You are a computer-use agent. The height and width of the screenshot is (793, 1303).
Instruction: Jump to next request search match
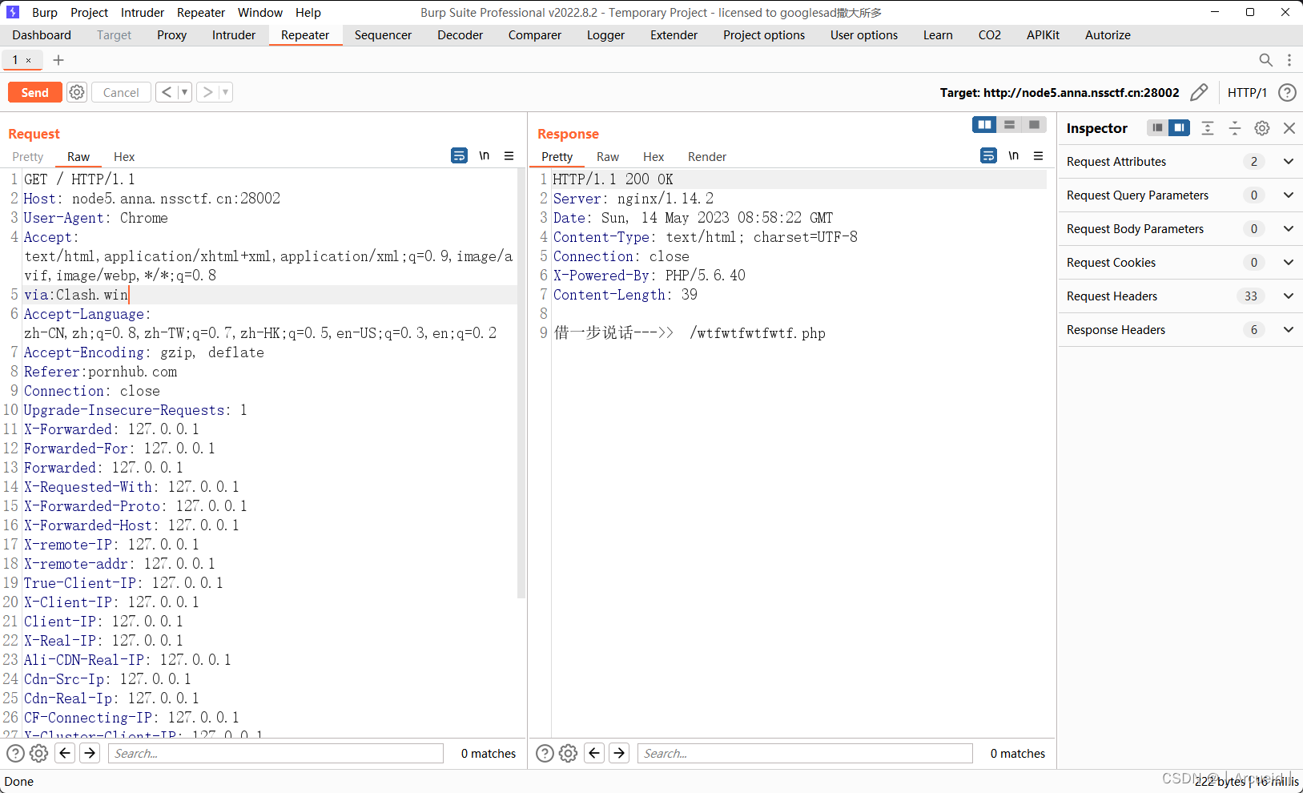[90, 753]
